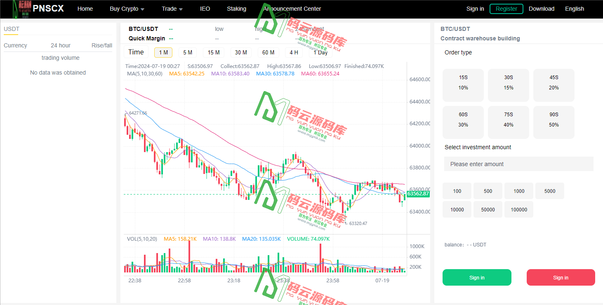Navigate to the IEO page
This screenshot has height=305, width=603.
click(x=205, y=9)
